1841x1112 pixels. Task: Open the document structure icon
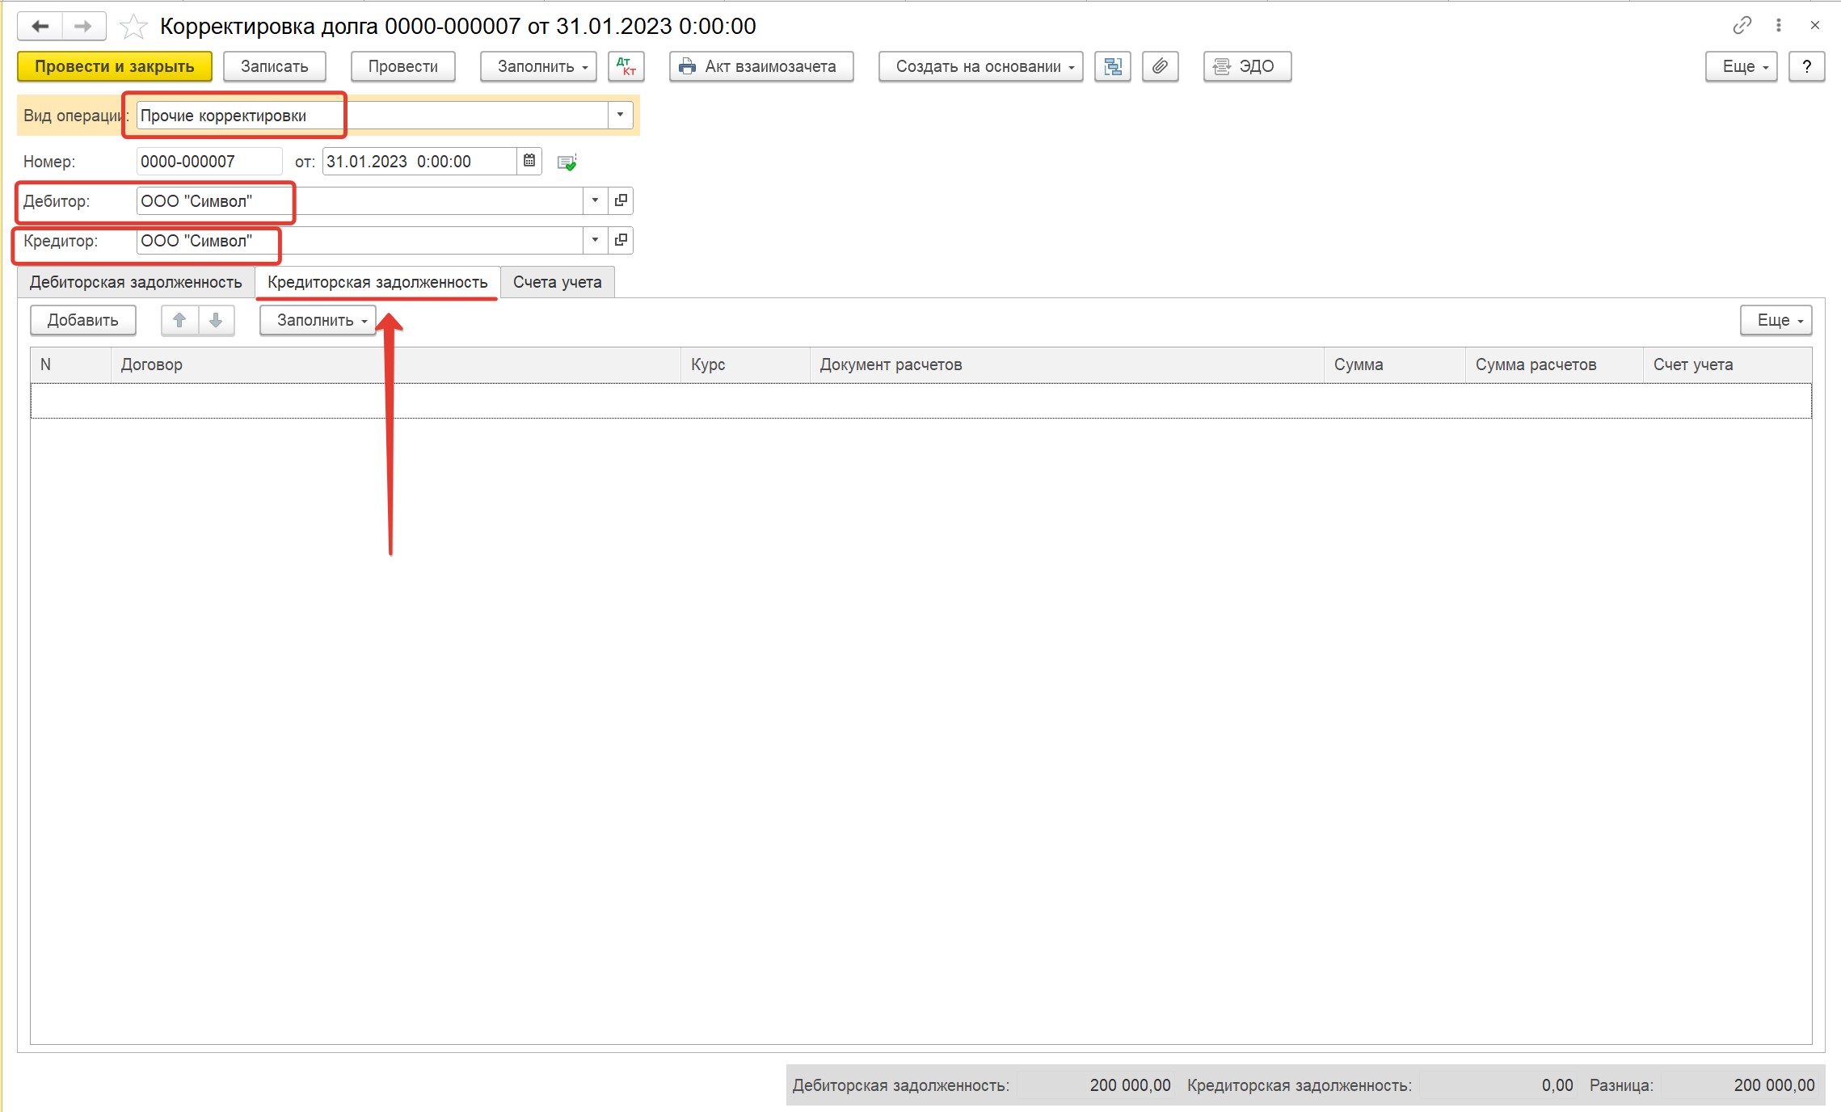(x=1113, y=66)
